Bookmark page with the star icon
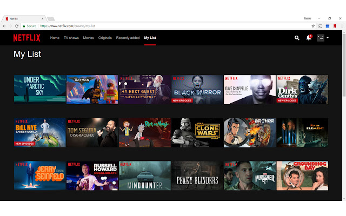This screenshot has width=346, height=216. [313, 26]
